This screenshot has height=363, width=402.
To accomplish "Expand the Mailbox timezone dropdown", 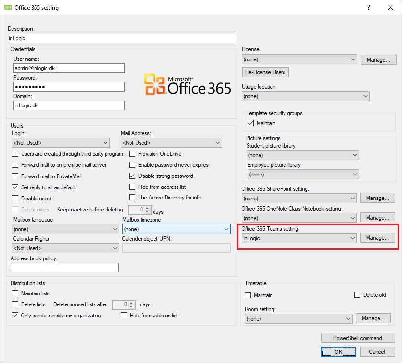I will pos(176,230).
